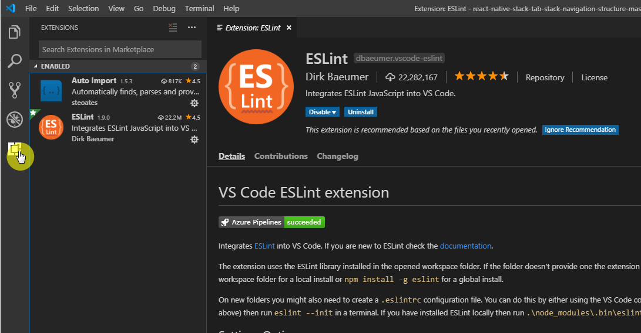Screen dimensions: 641x333
Task: Open the File menu
Action: [x=31, y=8]
